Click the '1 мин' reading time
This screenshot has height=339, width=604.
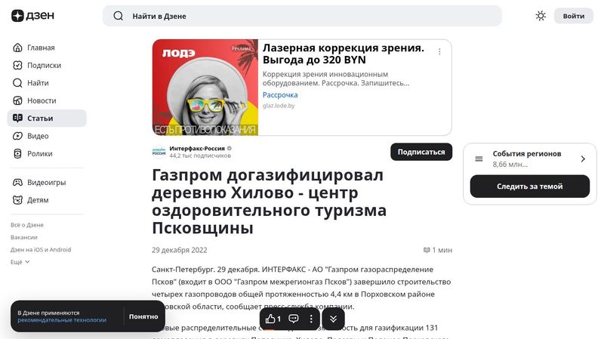(438, 250)
